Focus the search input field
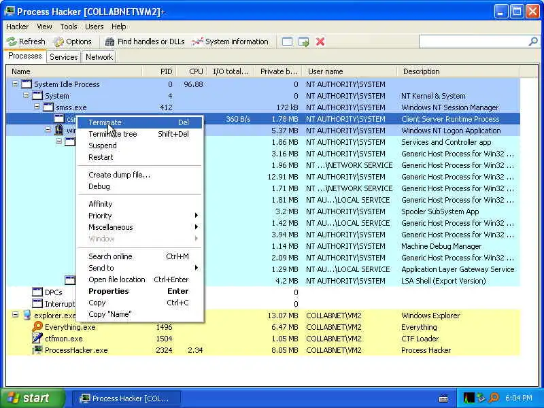Viewport: 544px width, 408px height. 473,41
